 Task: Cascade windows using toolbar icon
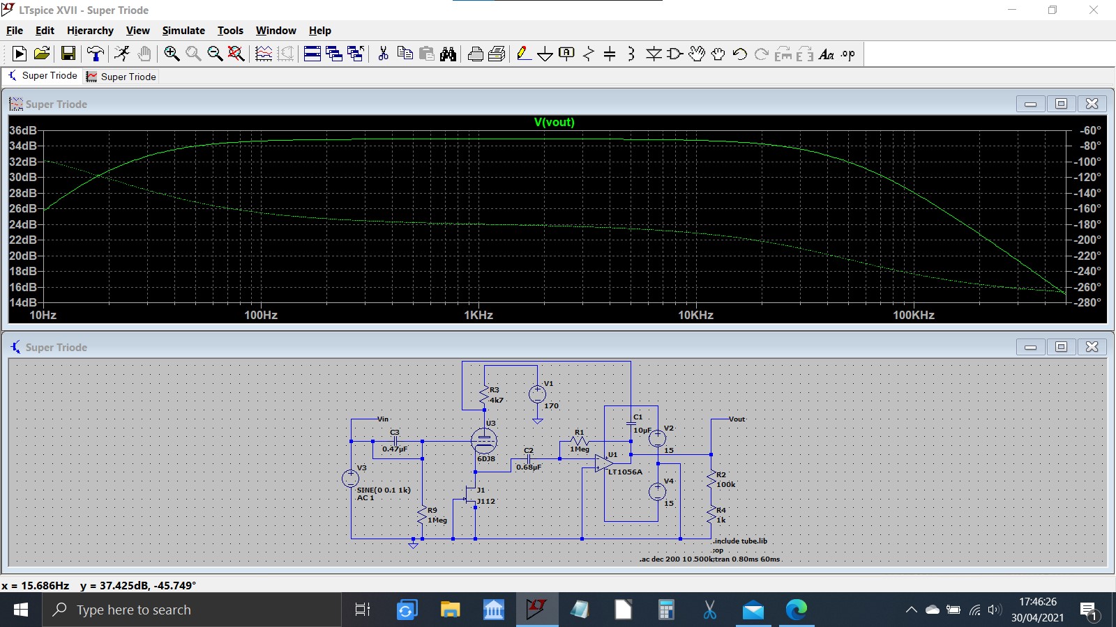tap(334, 54)
